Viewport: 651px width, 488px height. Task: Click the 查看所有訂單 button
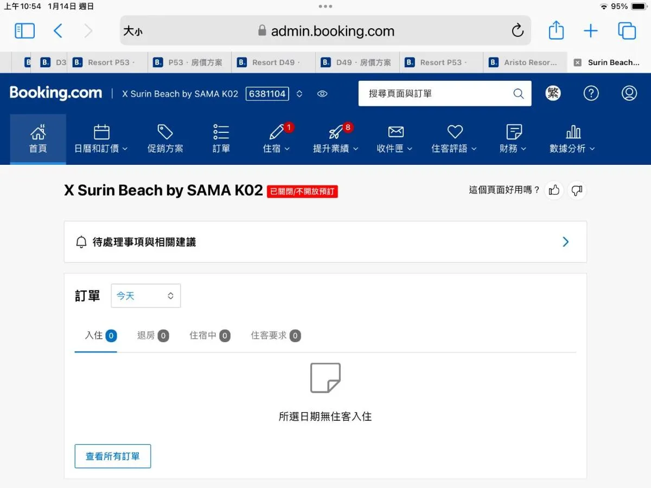point(112,457)
